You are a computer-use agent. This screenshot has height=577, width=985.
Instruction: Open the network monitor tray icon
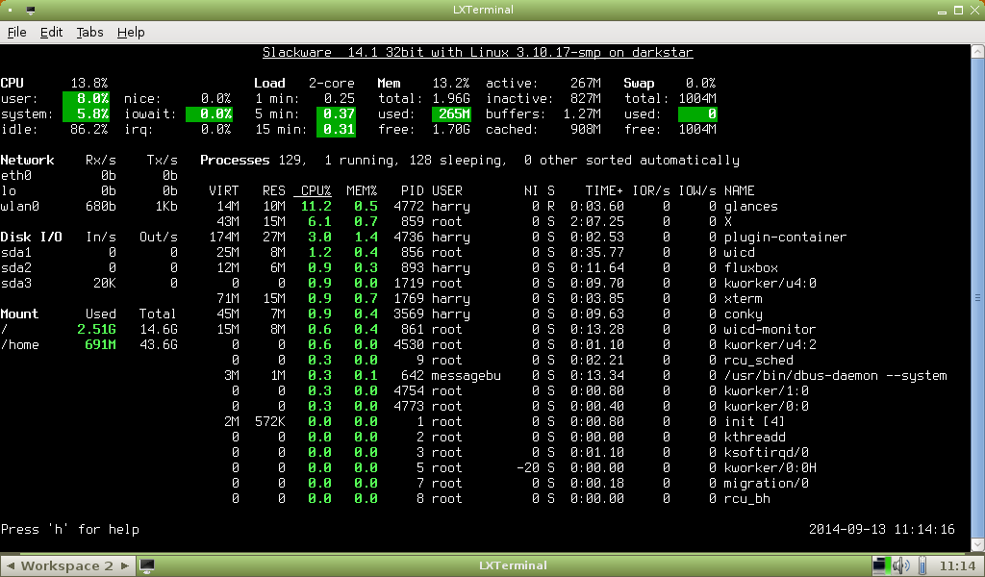(881, 565)
